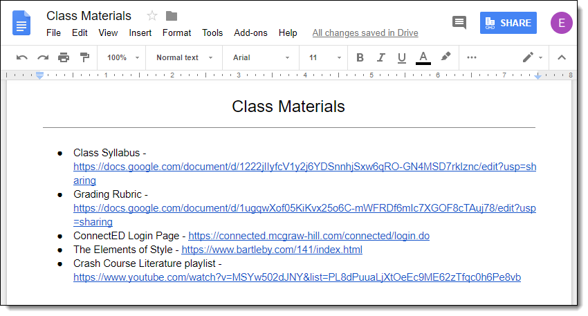Click the Redo arrow
The height and width of the screenshot is (316, 588).
point(43,57)
